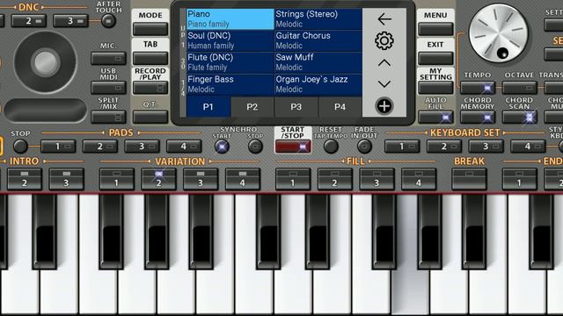Select the Piano sound
The height and width of the screenshot is (316, 563).
tap(230, 19)
